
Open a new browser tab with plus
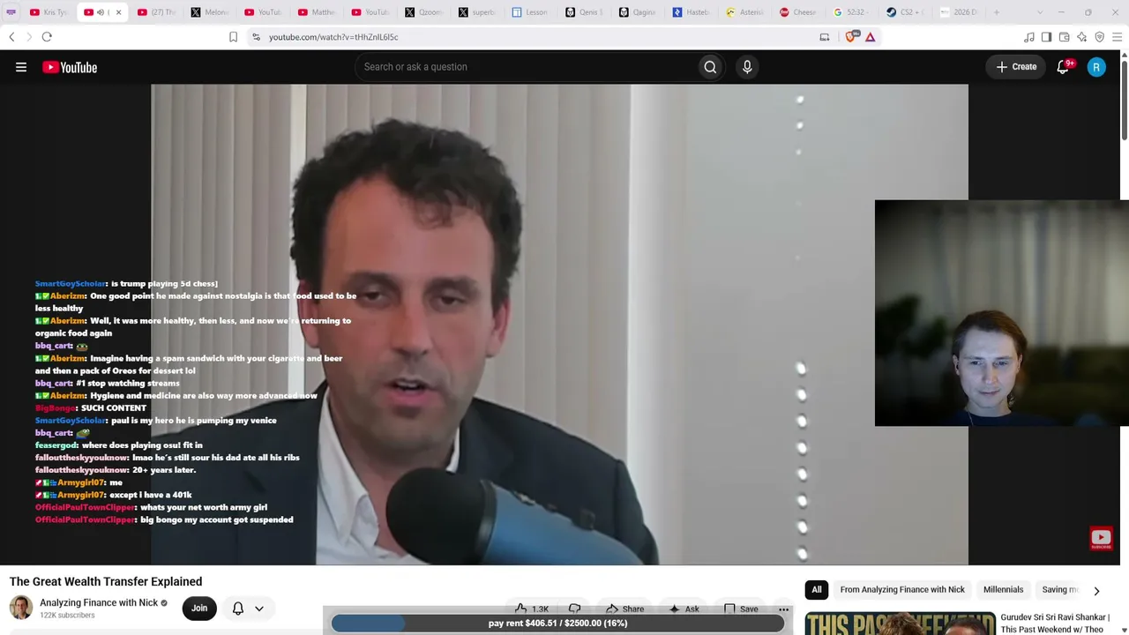tap(997, 12)
